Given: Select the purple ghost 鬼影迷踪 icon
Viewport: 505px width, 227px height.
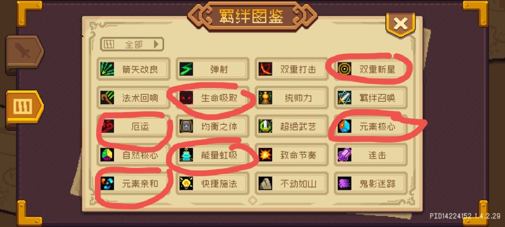Looking at the screenshot, I should point(344,183).
